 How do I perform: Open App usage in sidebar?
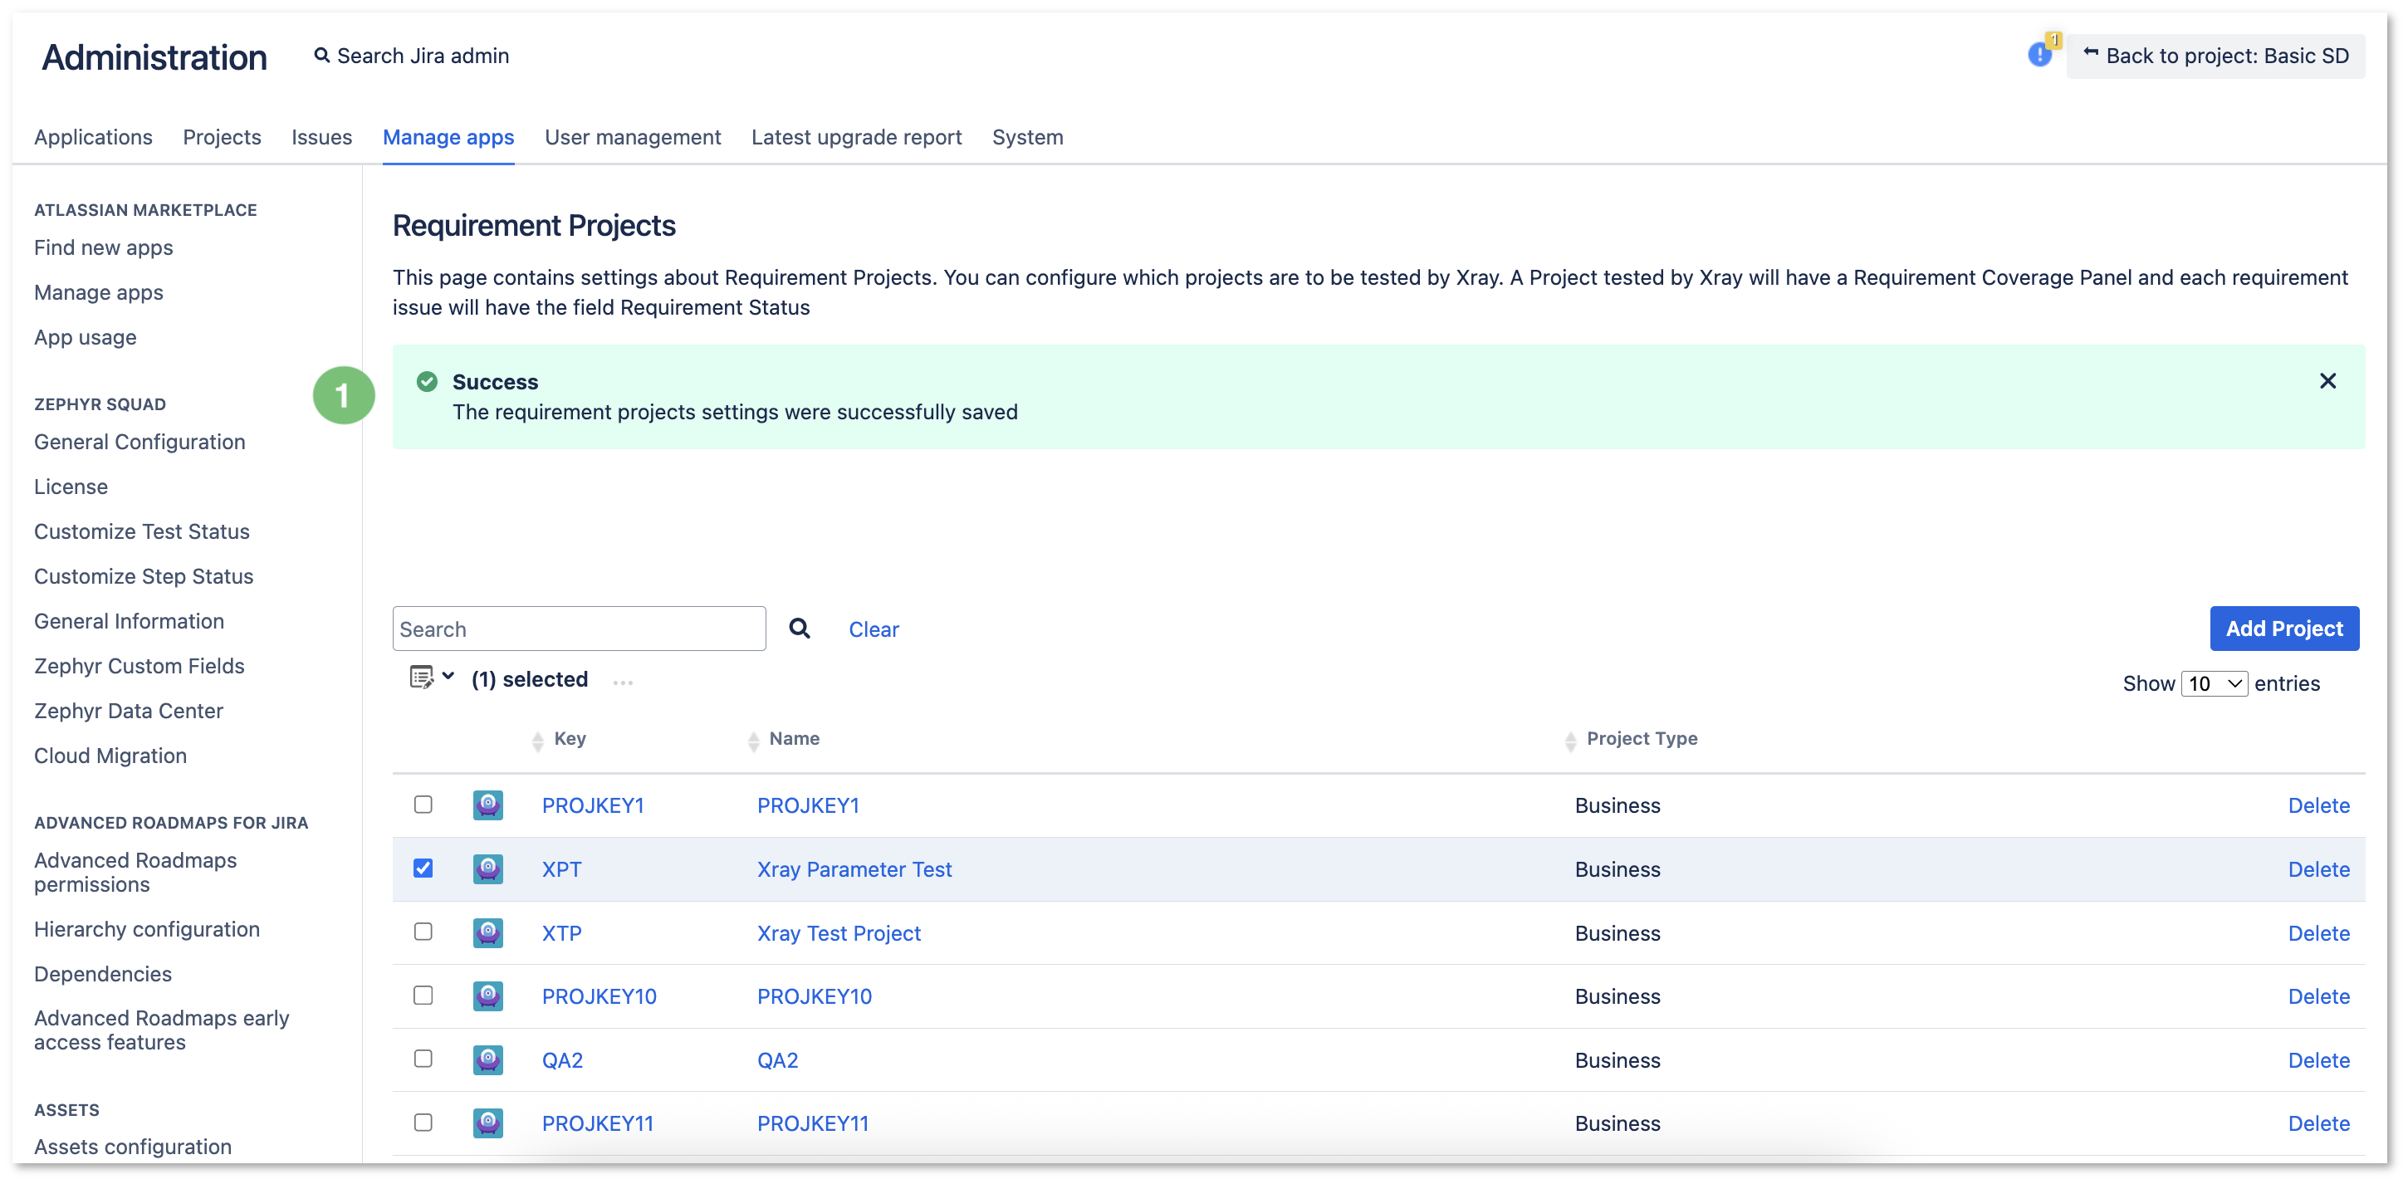[x=85, y=336]
